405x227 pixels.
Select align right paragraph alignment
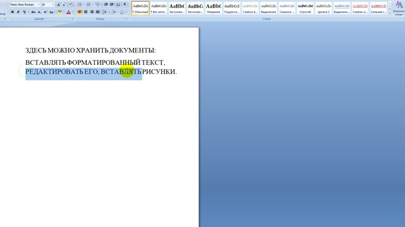click(x=92, y=12)
